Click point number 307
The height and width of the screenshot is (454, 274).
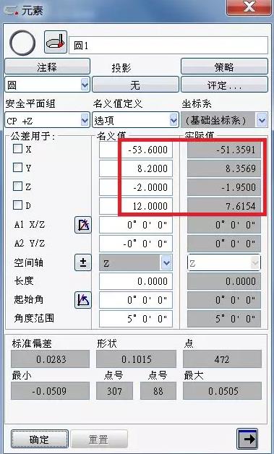tap(114, 391)
